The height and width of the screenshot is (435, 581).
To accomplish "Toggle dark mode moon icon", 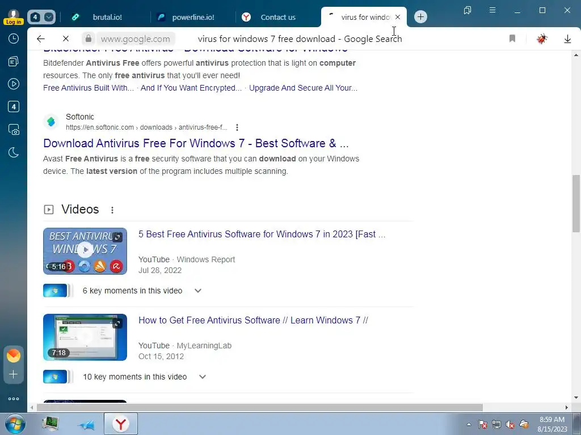I will [x=14, y=152].
